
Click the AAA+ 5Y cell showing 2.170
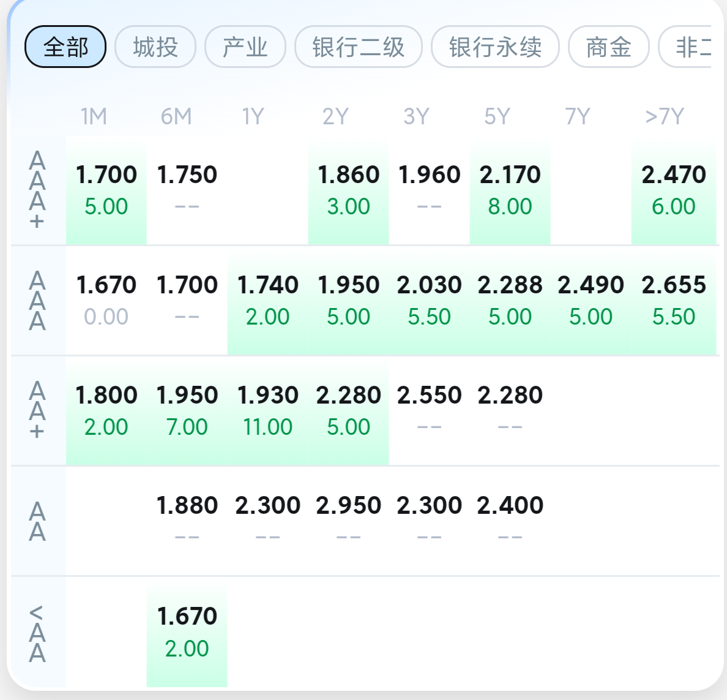tap(510, 190)
